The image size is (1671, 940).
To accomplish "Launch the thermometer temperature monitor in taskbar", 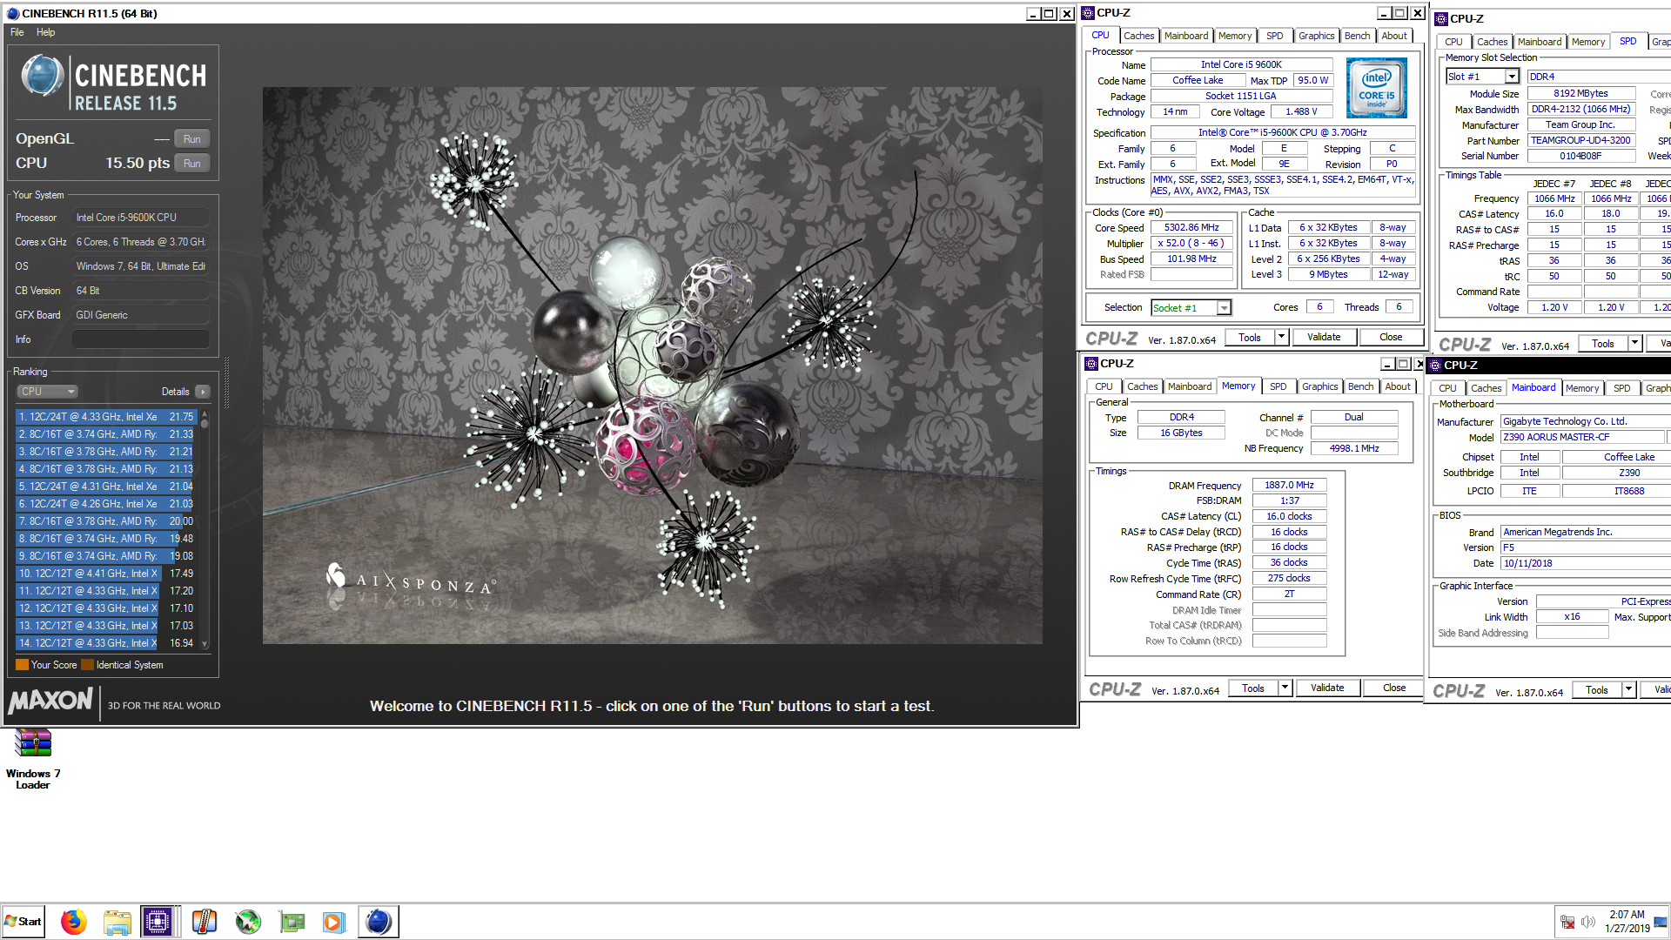I will (205, 922).
